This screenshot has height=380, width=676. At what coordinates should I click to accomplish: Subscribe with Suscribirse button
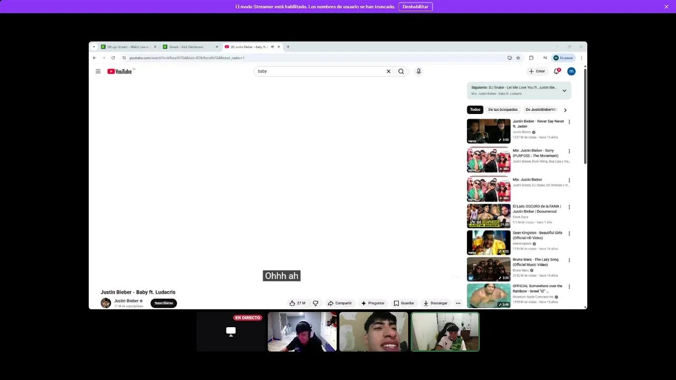tap(164, 303)
